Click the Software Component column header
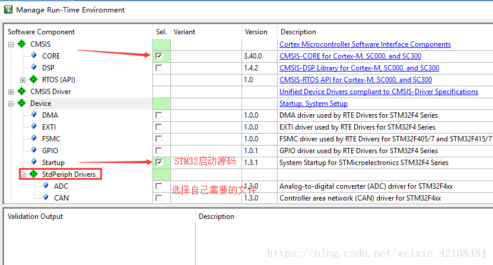This screenshot has height=265, width=493. pos(41,32)
